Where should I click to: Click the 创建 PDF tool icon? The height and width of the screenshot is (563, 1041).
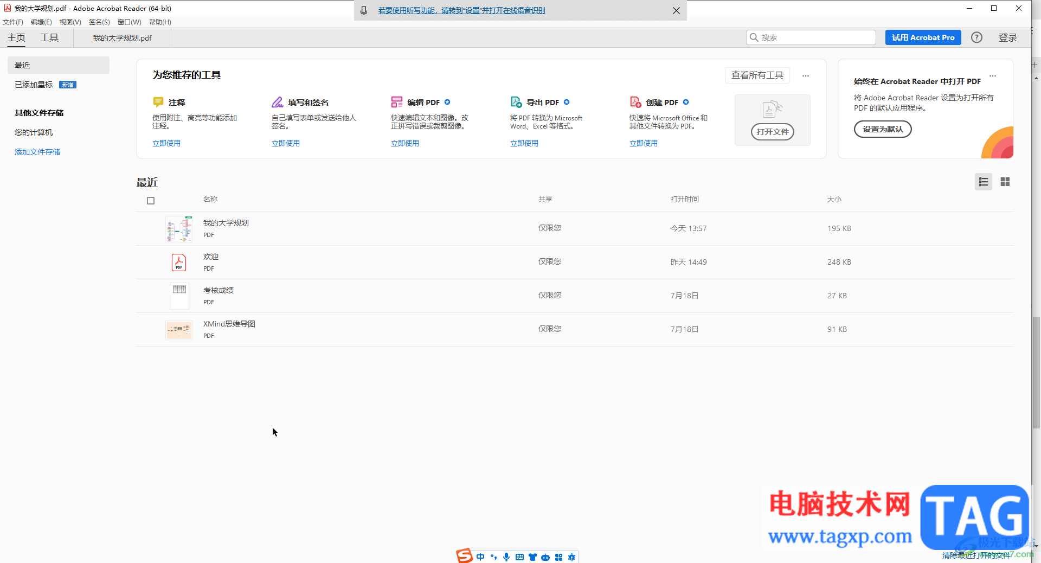tap(635, 102)
